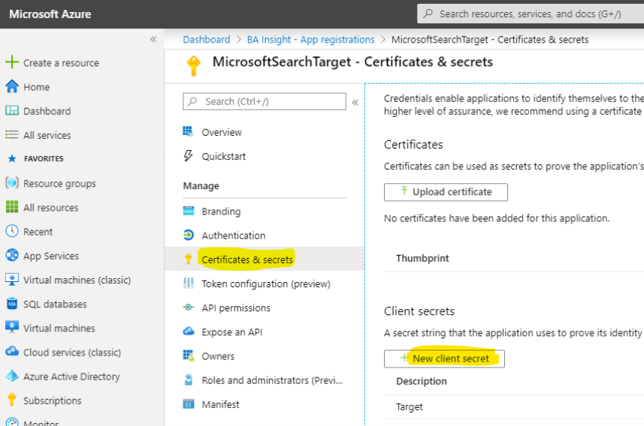Collapse the app registration menu panel
This screenshot has height=426, width=644.
[x=355, y=102]
